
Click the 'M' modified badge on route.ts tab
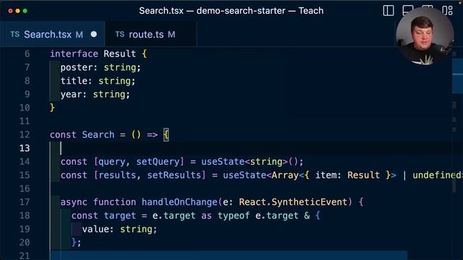pyautogui.click(x=171, y=35)
